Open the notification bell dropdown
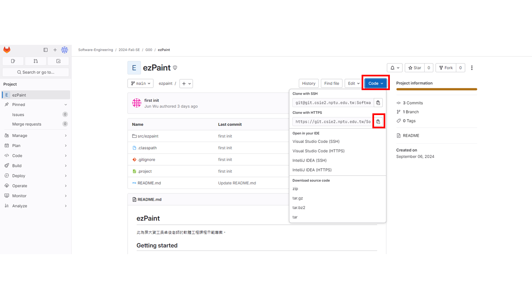The height and width of the screenshot is (299, 532). point(394,68)
